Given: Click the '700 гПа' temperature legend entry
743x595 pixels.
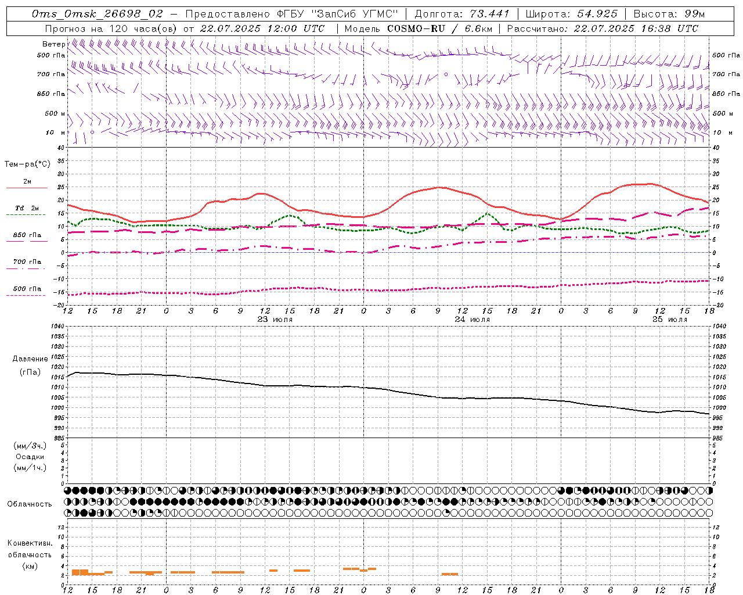Looking at the screenshot, I should (27, 262).
